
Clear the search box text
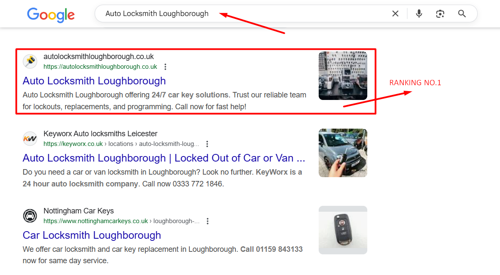(395, 13)
